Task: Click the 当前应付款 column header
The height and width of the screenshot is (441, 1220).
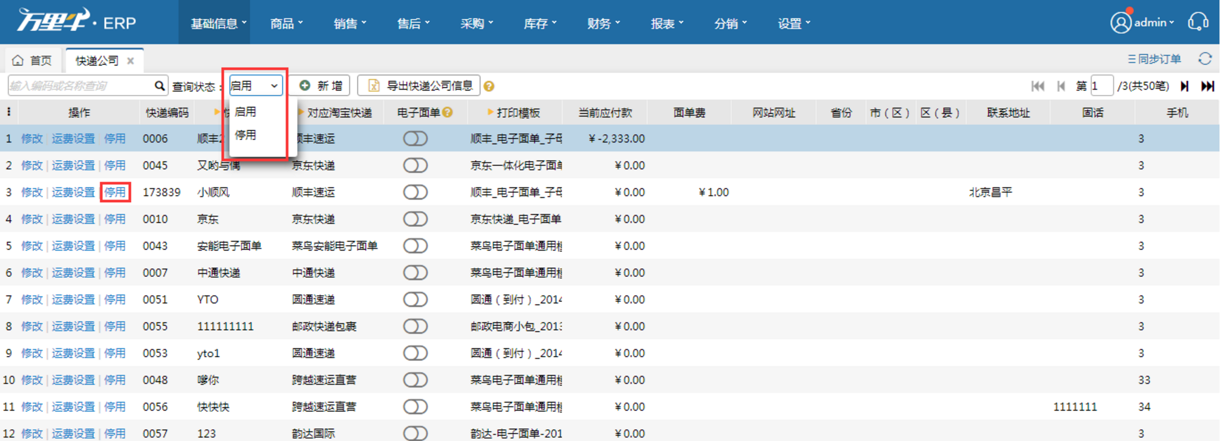Action: click(605, 112)
